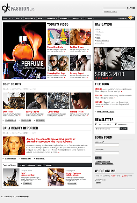137x203 pixels.
Task: Toggle the Daily fashion flash checkbox
Action: tap(96, 124)
